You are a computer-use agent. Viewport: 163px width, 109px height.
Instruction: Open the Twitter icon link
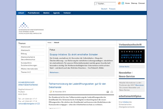point(123,3)
